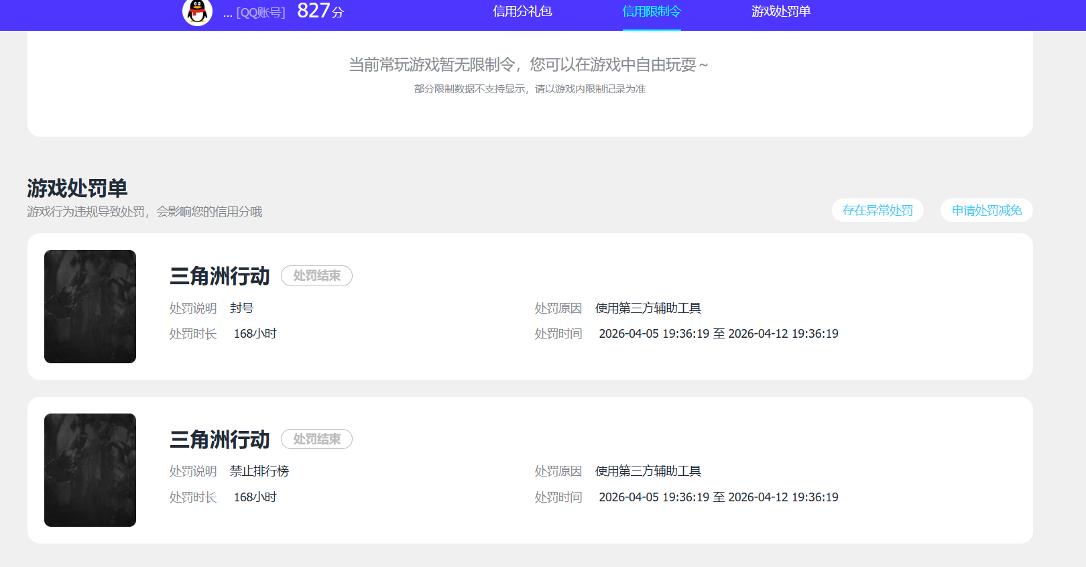Screen dimensions: 1086x567
Task: Click the 游戏处罚单 section heading
Action: point(77,188)
